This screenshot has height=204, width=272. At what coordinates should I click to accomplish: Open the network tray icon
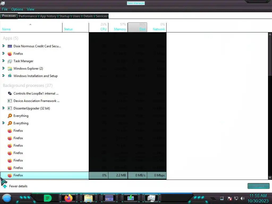click(x=236, y=198)
